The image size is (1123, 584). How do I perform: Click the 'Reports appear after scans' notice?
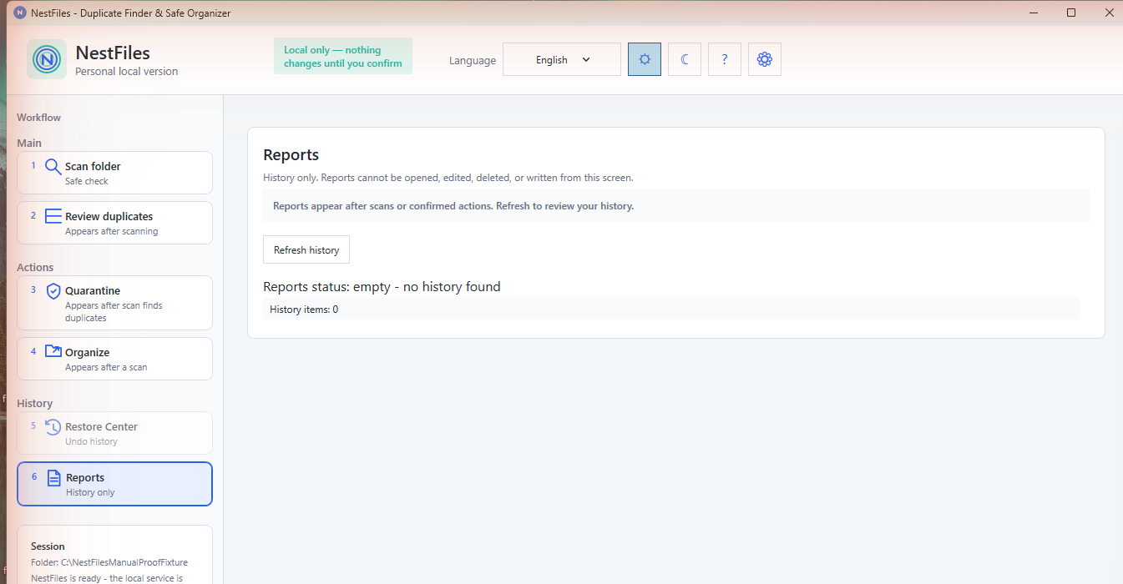coord(676,205)
